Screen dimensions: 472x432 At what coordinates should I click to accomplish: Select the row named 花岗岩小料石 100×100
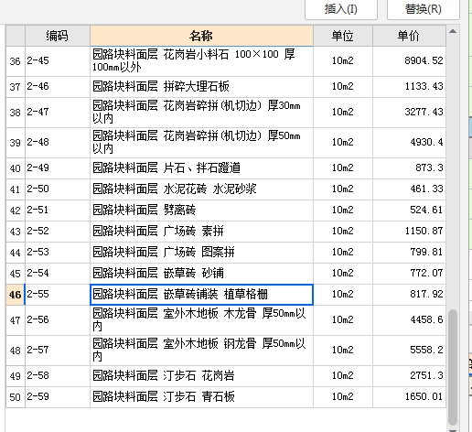[x=201, y=61]
